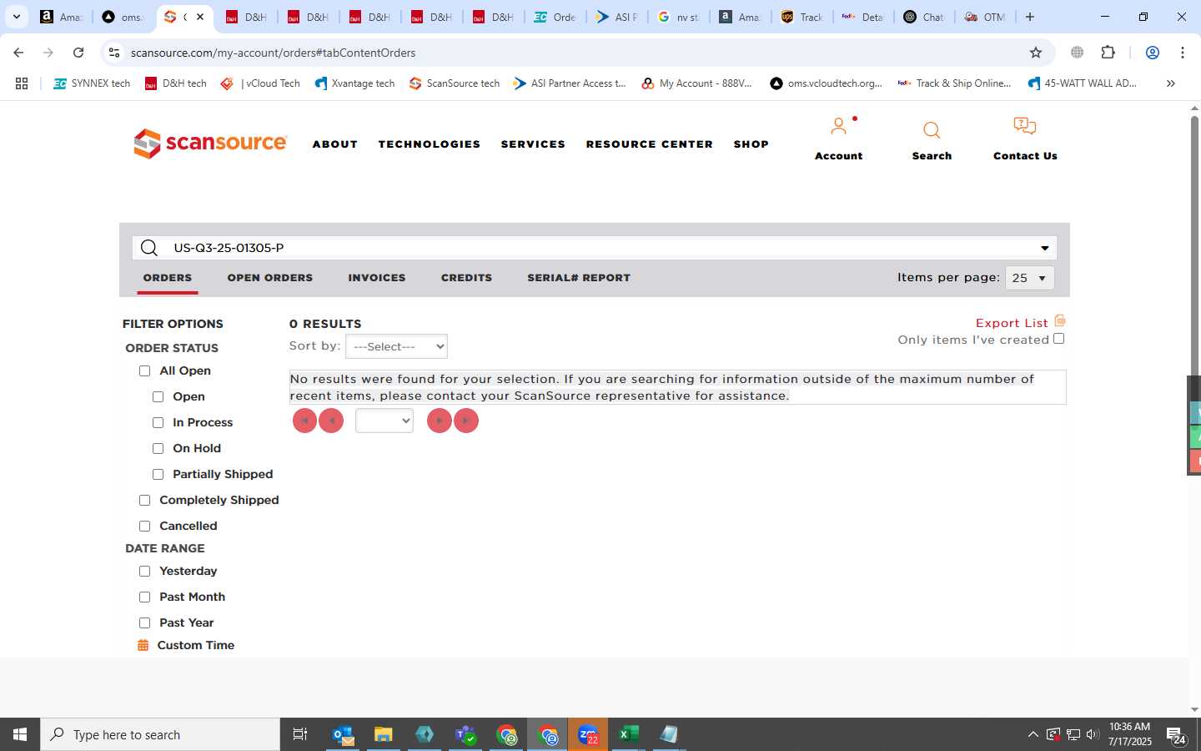Enable Only items I've created

(x=1059, y=339)
